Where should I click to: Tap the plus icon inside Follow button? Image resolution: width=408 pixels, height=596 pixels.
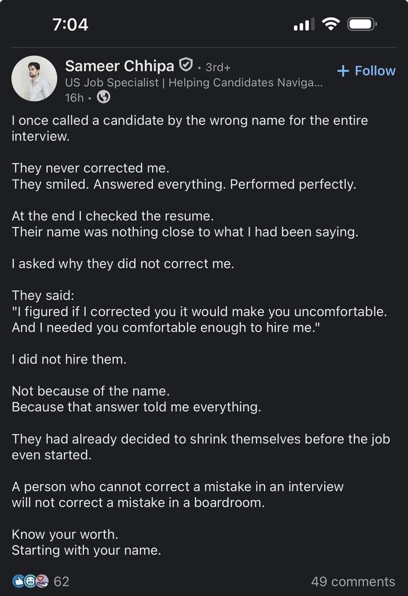[x=342, y=71]
